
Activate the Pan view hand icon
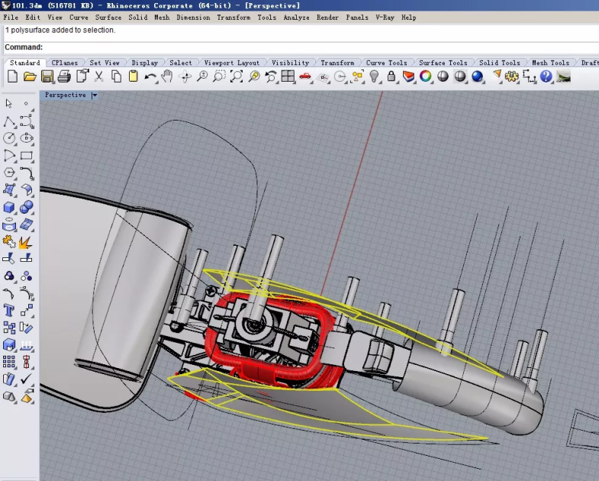167,76
